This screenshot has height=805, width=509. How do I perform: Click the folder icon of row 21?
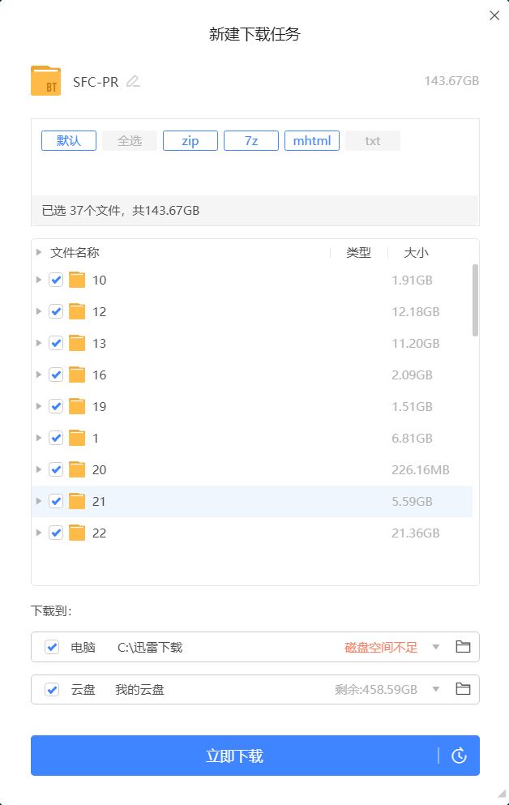pyautogui.click(x=77, y=501)
